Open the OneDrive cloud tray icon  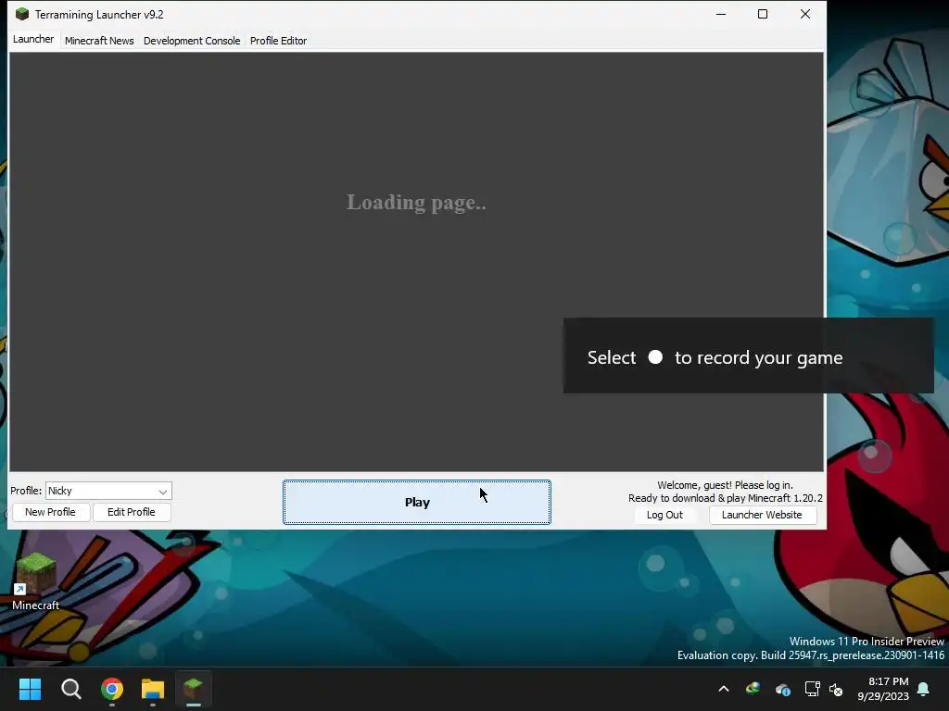point(782,689)
